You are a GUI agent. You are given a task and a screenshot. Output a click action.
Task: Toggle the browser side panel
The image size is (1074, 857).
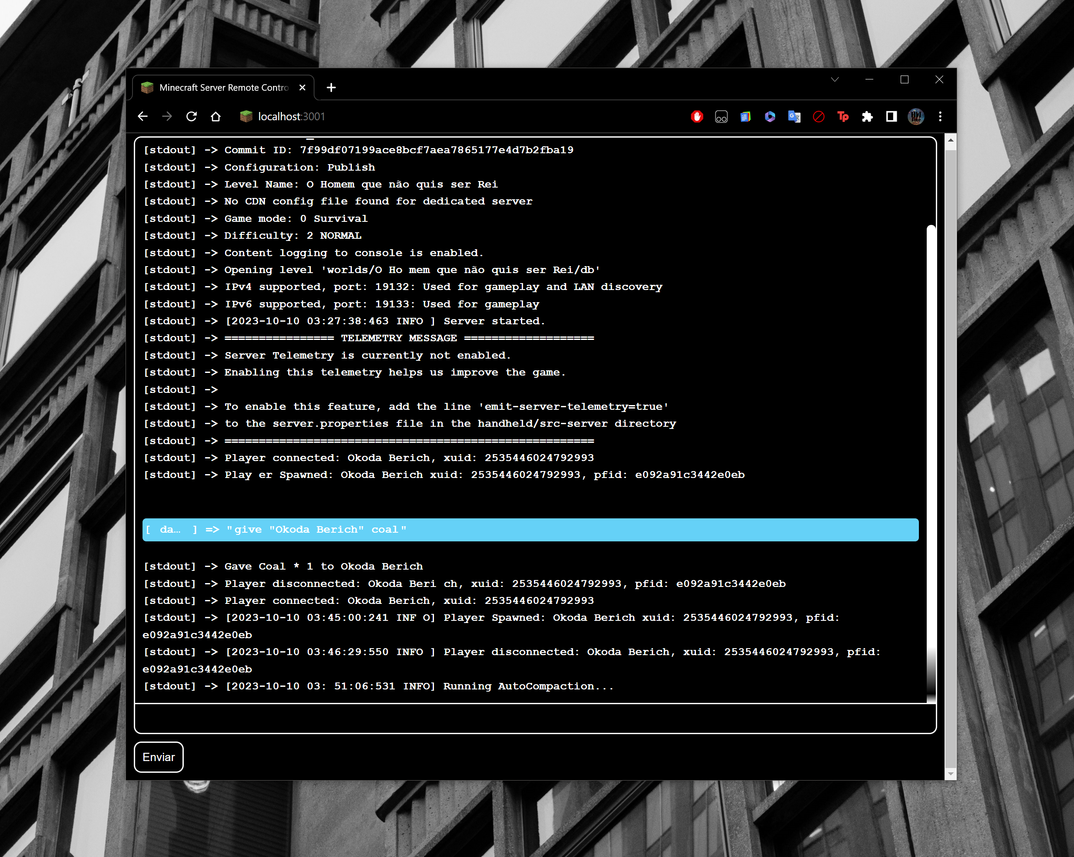click(x=891, y=116)
